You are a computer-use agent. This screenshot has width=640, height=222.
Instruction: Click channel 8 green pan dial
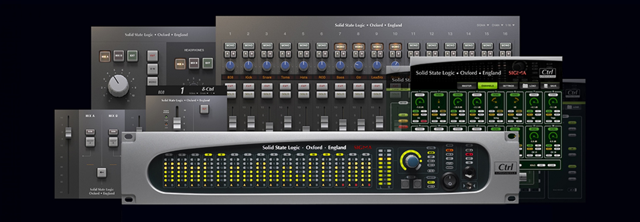pos(552,102)
